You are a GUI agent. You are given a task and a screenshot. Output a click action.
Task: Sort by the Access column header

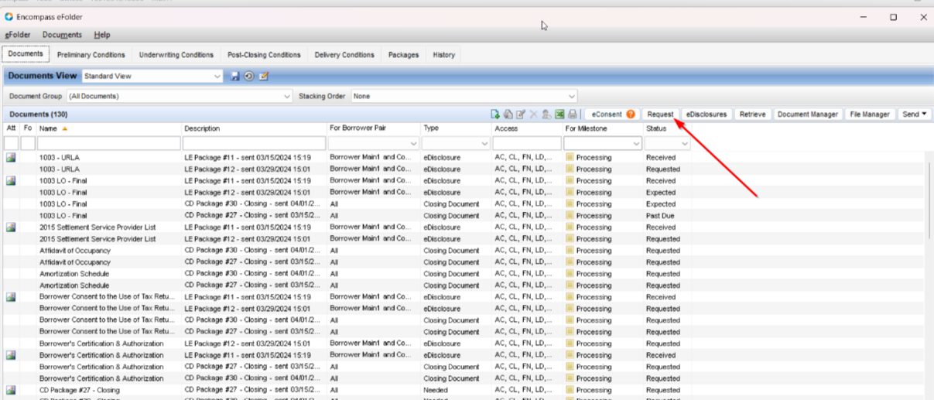coord(527,128)
